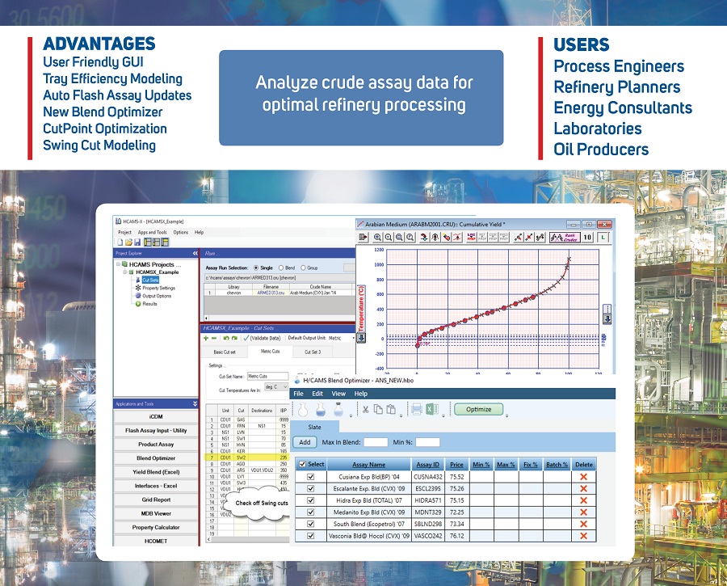Click the zoom in magnifier on the chart toolbar
Viewport: 727px width, 586px height.
(x=378, y=238)
